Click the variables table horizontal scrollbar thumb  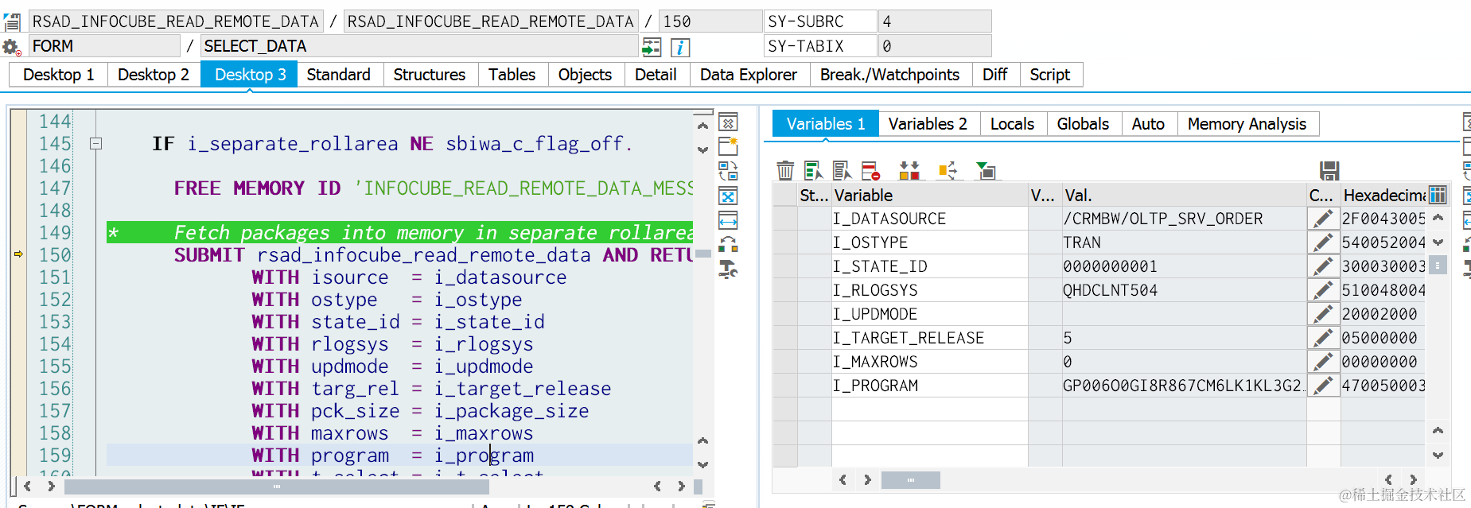pos(911,480)
